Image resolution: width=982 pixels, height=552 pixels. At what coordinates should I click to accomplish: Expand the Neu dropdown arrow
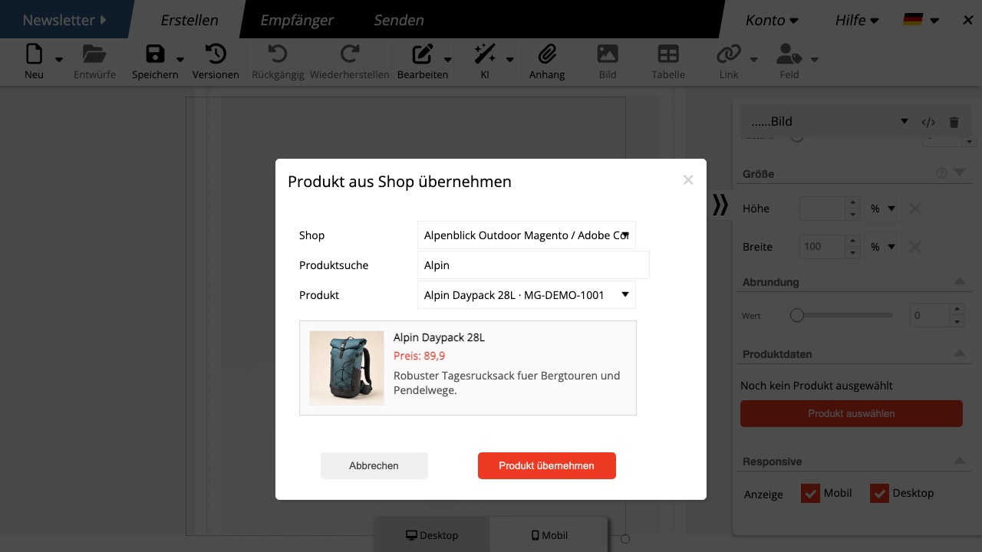[x=59, y=59]
